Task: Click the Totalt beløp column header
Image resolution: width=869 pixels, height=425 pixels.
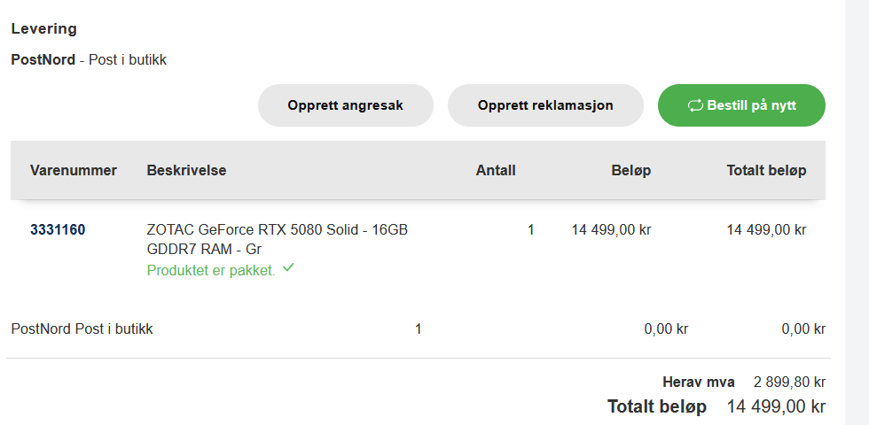Action: (x=766, y=170)
